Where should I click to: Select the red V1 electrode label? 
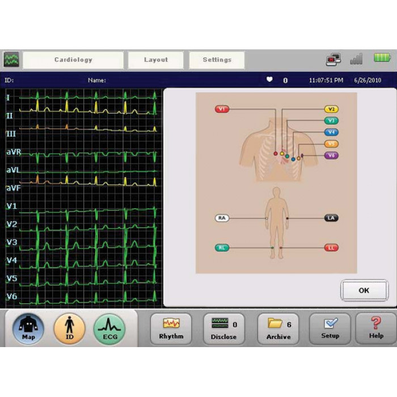pos(222,109)
